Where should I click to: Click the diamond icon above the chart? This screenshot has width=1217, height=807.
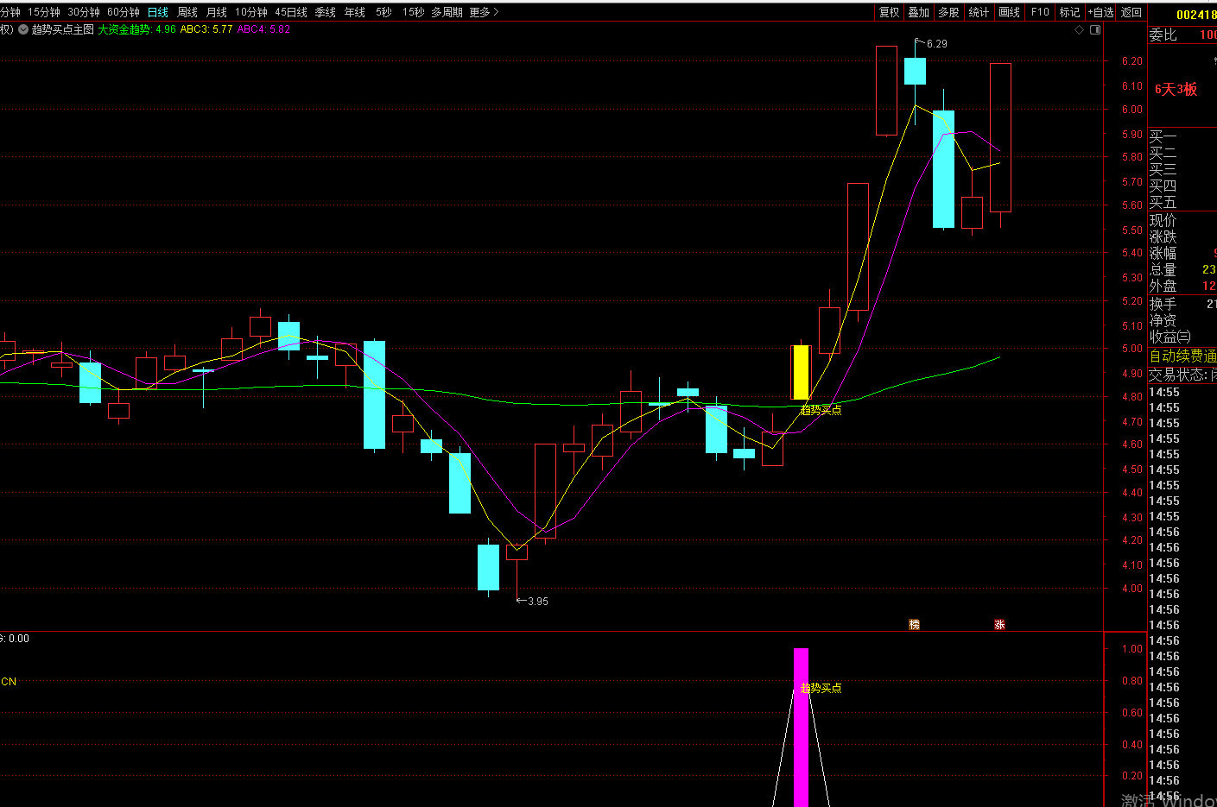tap(1079, 29)
